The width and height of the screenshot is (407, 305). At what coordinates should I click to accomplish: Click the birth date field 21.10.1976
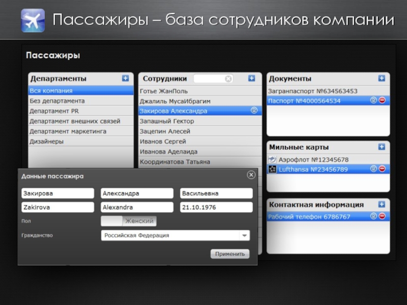(216, 207)
